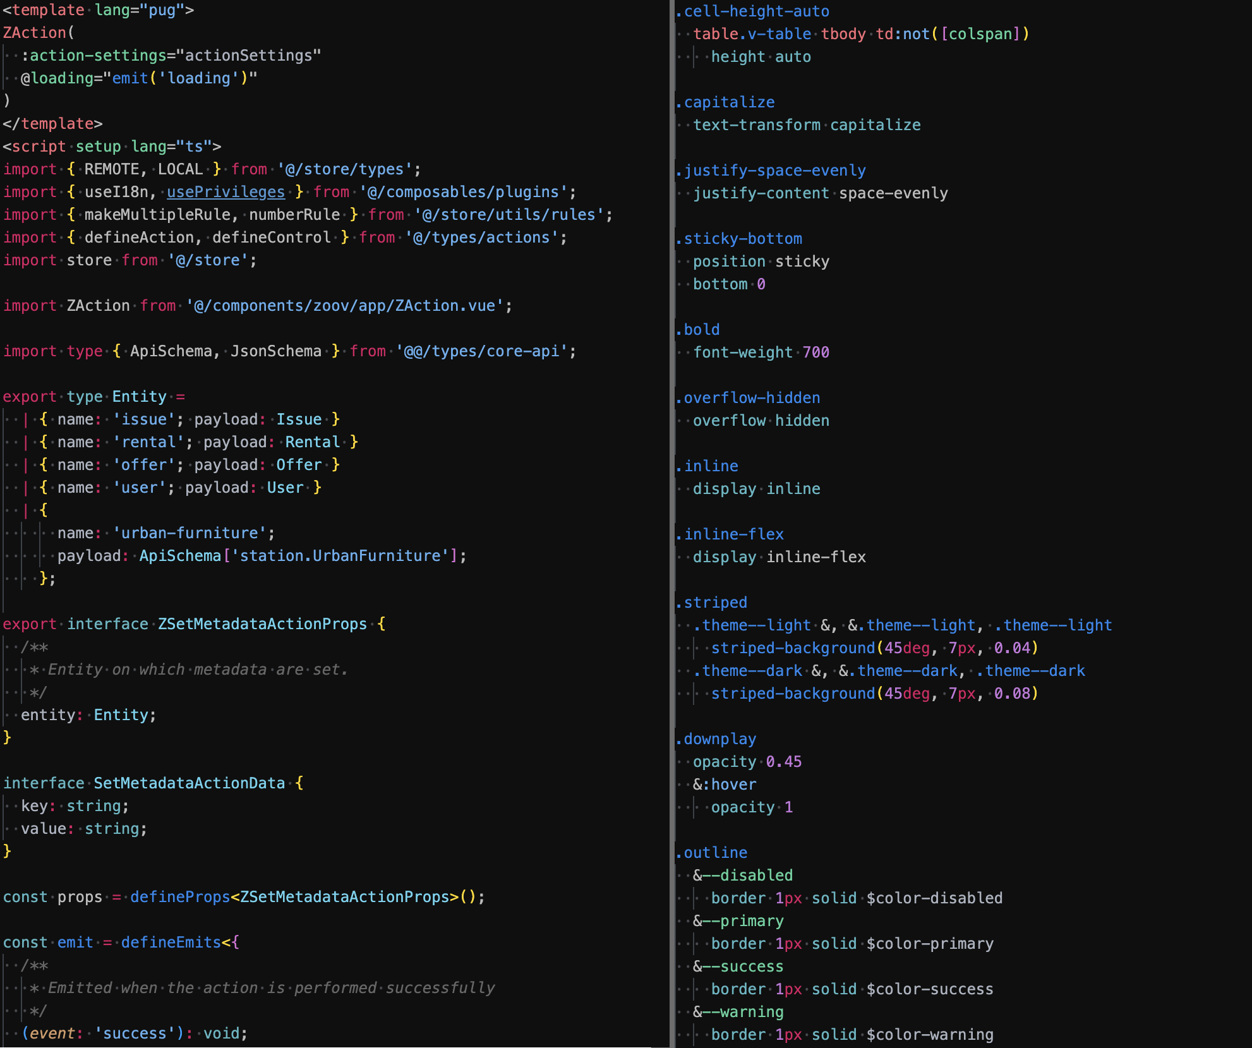Click the @loading emit attribute line
This screenshot has height=1048, width=1252.
pyautogui.click(x=138, y=78)
